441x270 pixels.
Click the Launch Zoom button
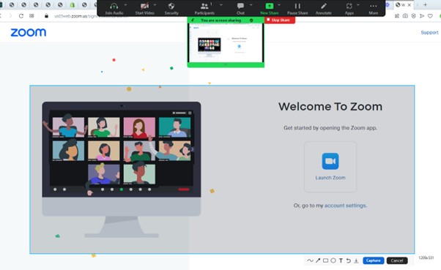coord(330,167)
